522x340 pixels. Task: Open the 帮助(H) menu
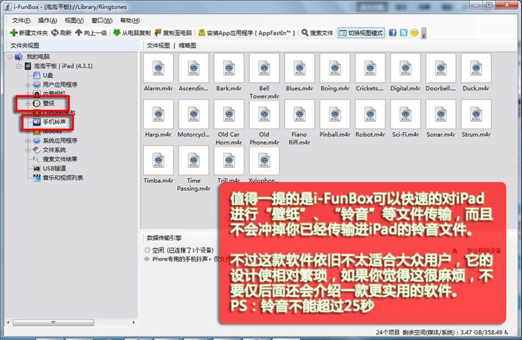click(130, 21)
